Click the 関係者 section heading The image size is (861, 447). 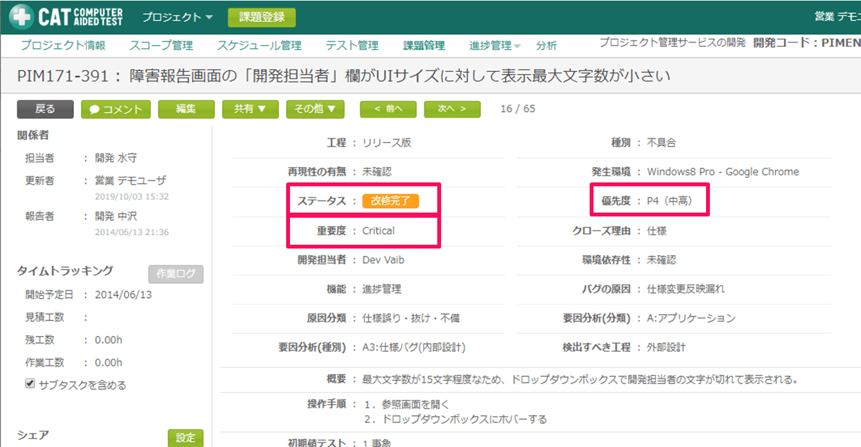[33, 135]
